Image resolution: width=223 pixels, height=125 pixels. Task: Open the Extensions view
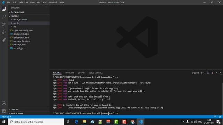coord(4,40)
